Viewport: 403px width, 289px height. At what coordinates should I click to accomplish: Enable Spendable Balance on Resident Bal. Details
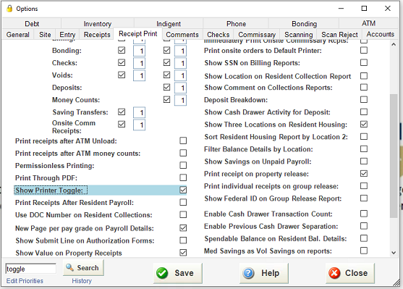(364, 238)
